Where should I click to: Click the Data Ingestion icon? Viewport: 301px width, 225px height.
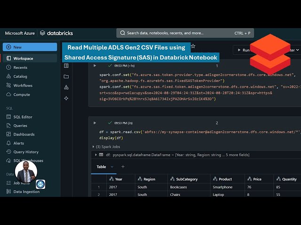8,192
